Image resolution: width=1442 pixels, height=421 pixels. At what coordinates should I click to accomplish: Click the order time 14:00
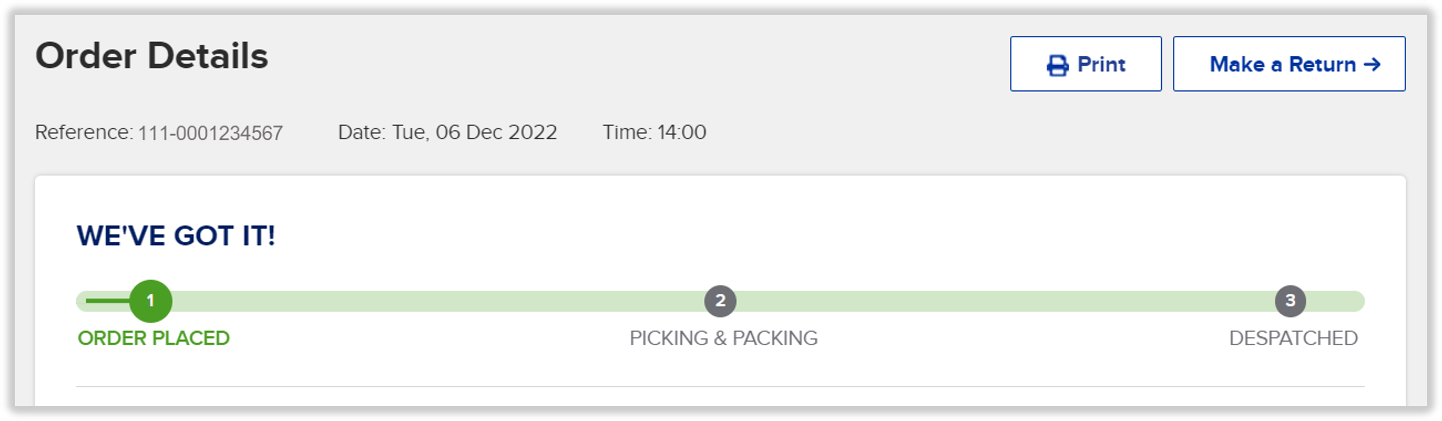pyautogui.click(x=681, y=132)
